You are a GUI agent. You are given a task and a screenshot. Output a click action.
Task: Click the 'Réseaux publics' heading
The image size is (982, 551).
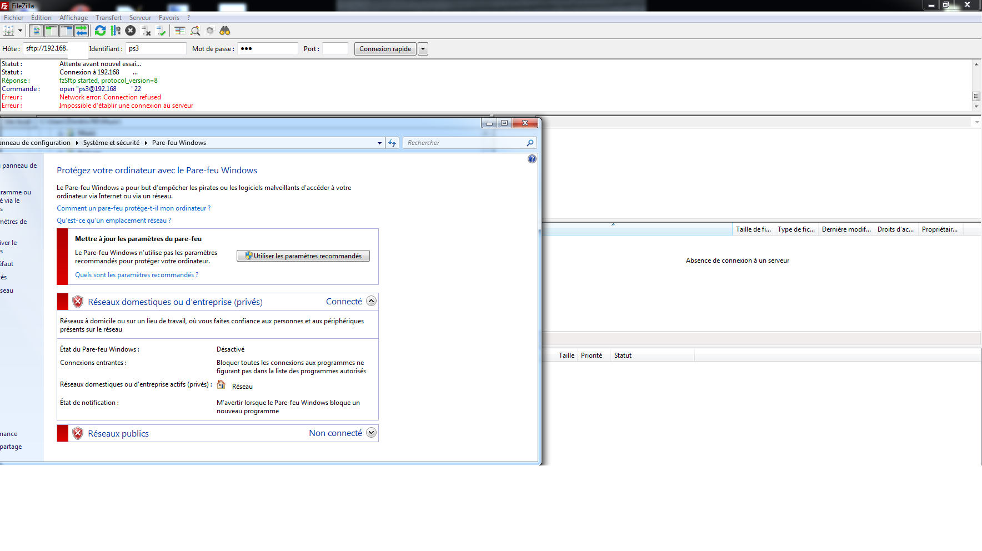point(118,433)
